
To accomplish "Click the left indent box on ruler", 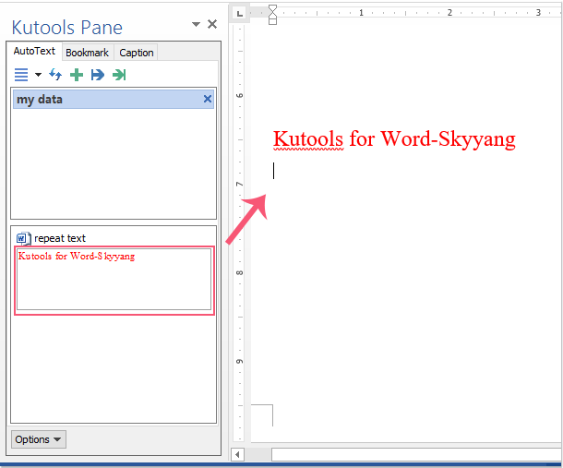I will click(x=273, y=22).
